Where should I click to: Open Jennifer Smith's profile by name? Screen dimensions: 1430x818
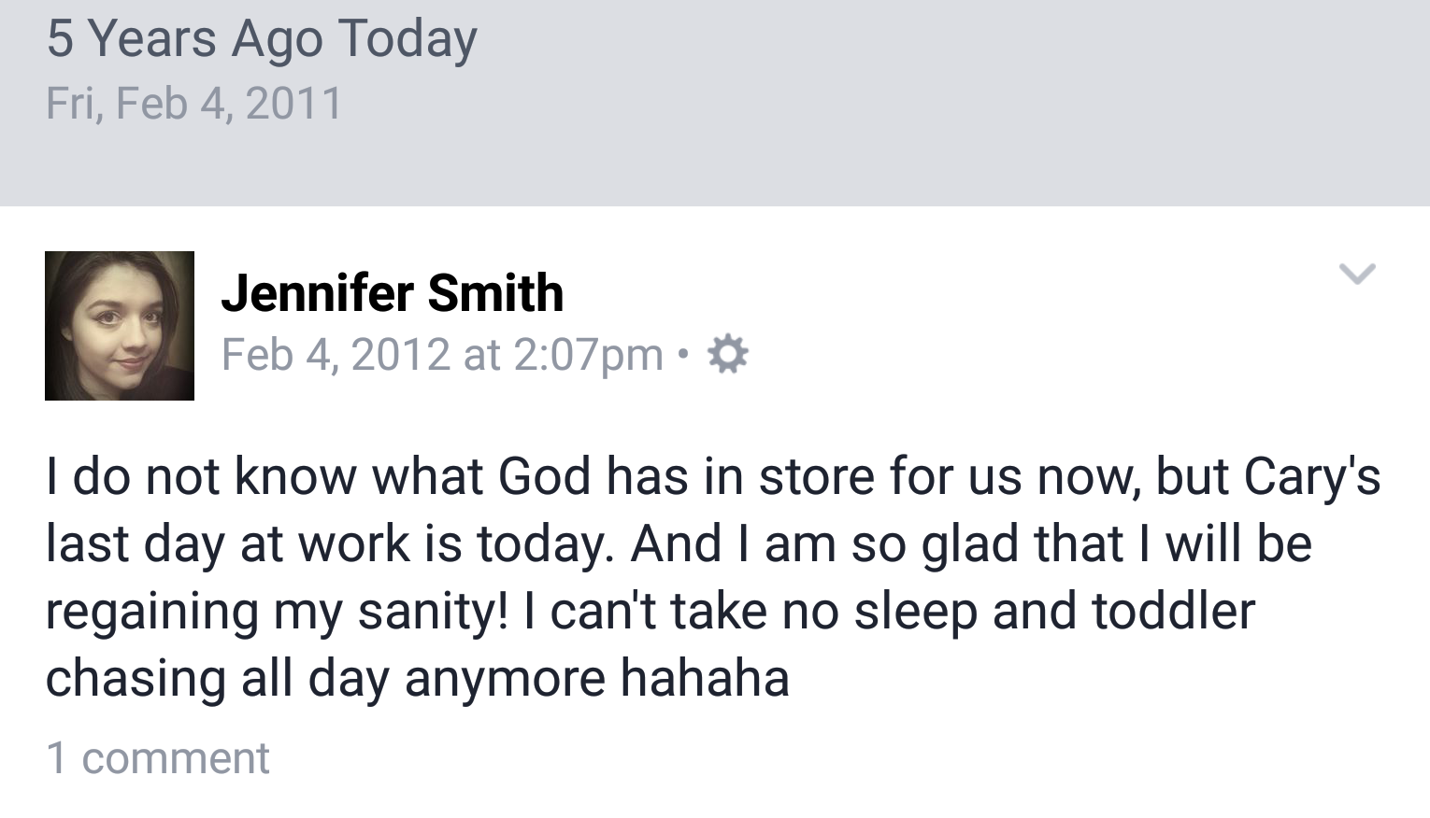[392, 293]
